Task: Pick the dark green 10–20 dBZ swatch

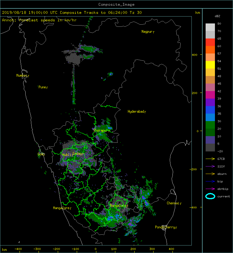Action: click(x=210, y=132)
